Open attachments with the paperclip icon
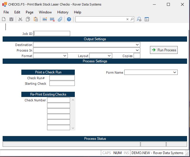The width and height of the screenshot is (190, 157). click(60, 19)
